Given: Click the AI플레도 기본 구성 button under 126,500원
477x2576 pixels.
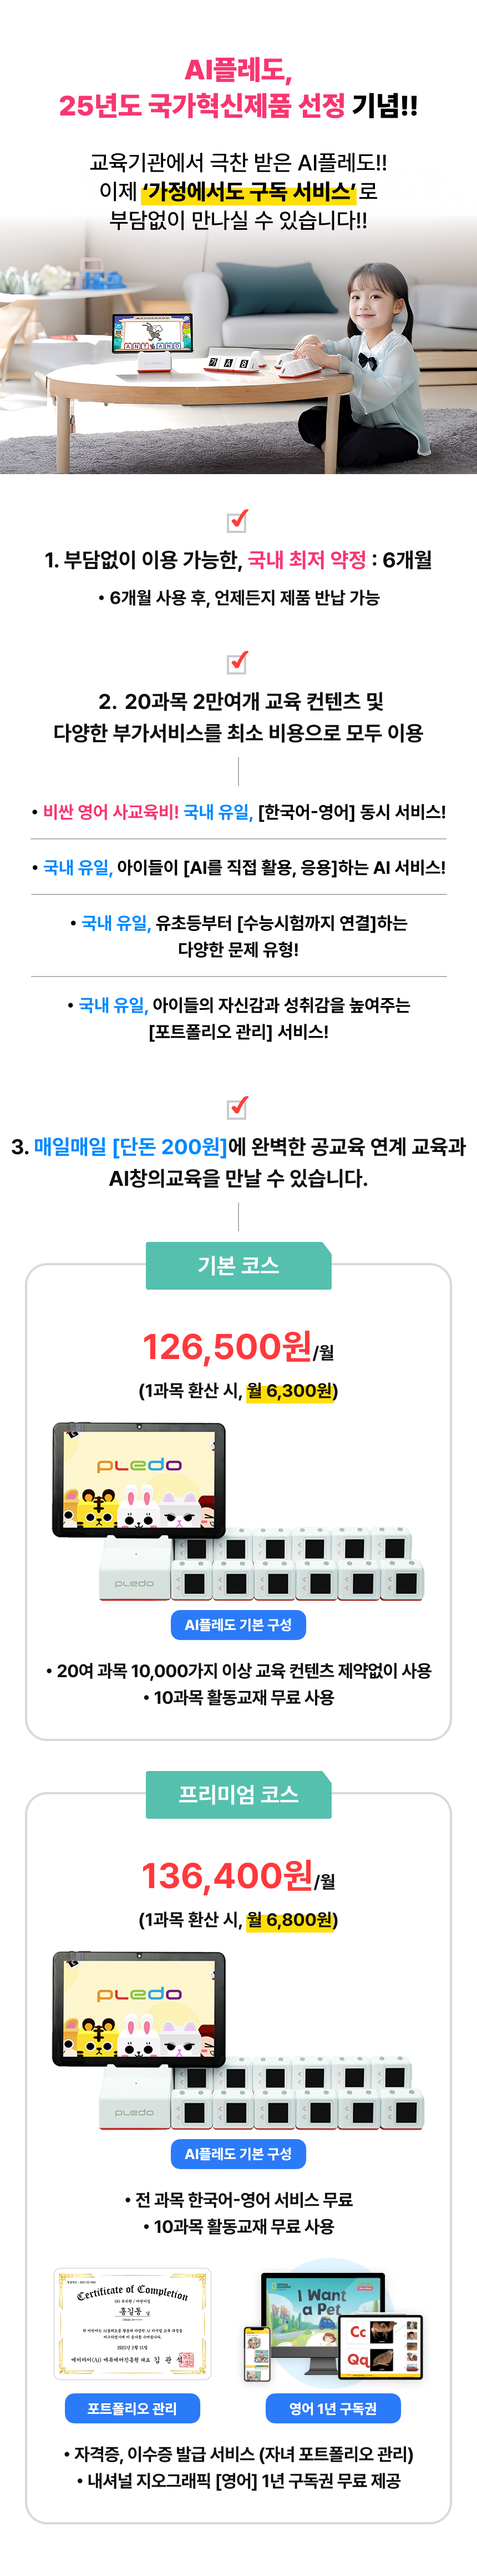Looking at the screenshot, I should pyautogui.click(x=238, y=1625).
